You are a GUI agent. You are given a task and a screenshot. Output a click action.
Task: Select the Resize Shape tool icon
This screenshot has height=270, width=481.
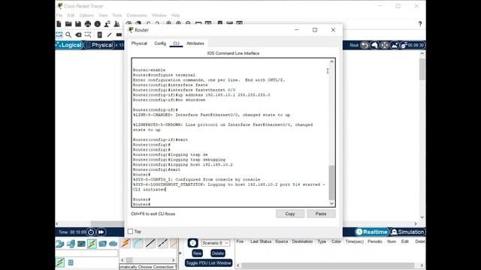click(x=88, y=34)
